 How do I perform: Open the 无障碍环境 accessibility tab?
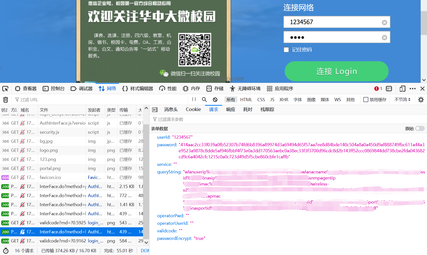tap(245, 89)
